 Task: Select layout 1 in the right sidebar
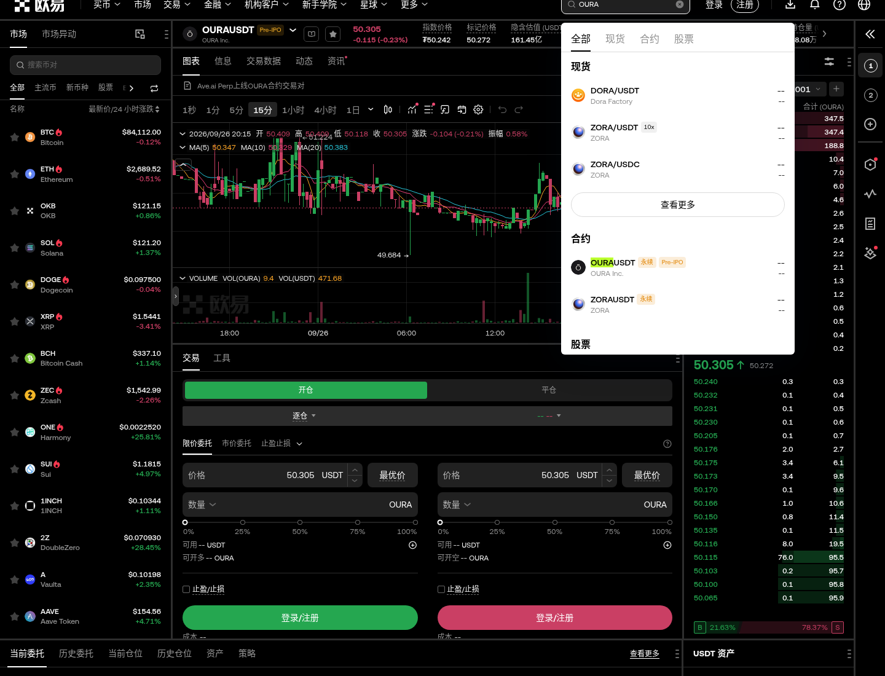click(870, 66)
